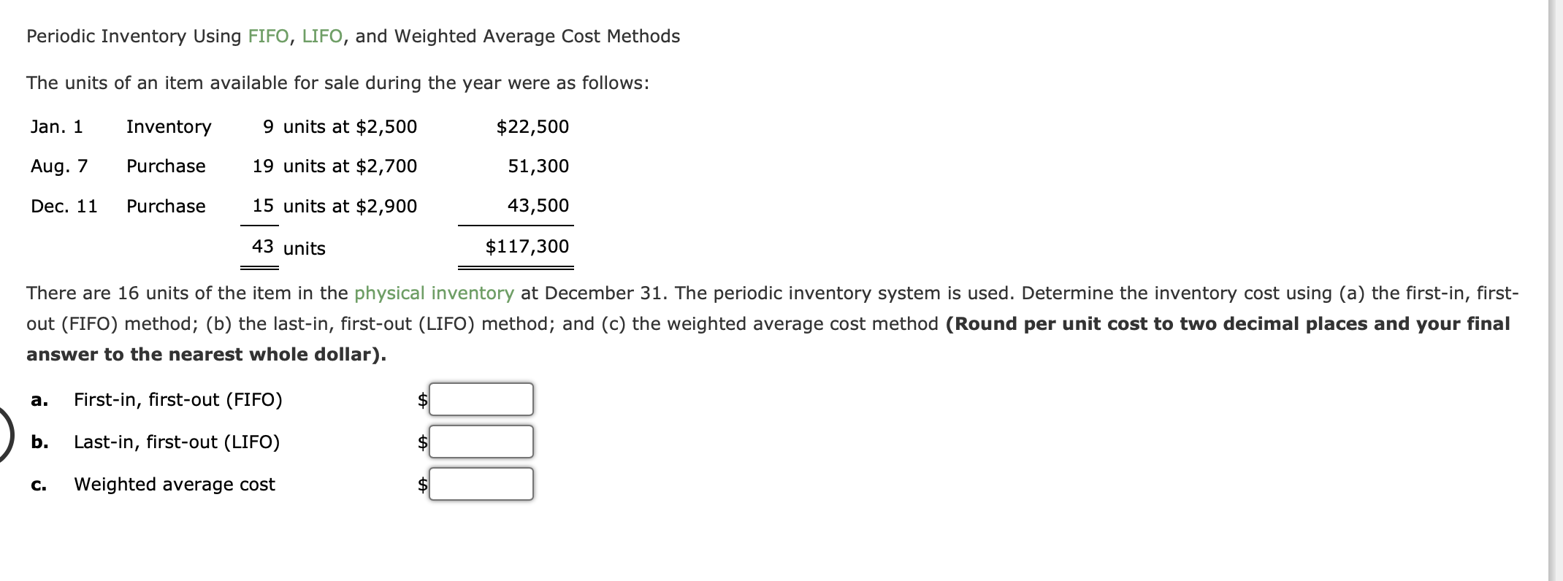Image resolution: width=1563 pixels, height=581 pixels.
Task: Click the dollar sign beside the FIFO box
Action: (421, 399)
